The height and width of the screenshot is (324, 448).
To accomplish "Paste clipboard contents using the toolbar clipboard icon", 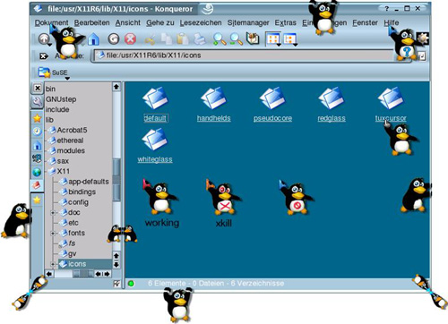I will coord(183,39).
